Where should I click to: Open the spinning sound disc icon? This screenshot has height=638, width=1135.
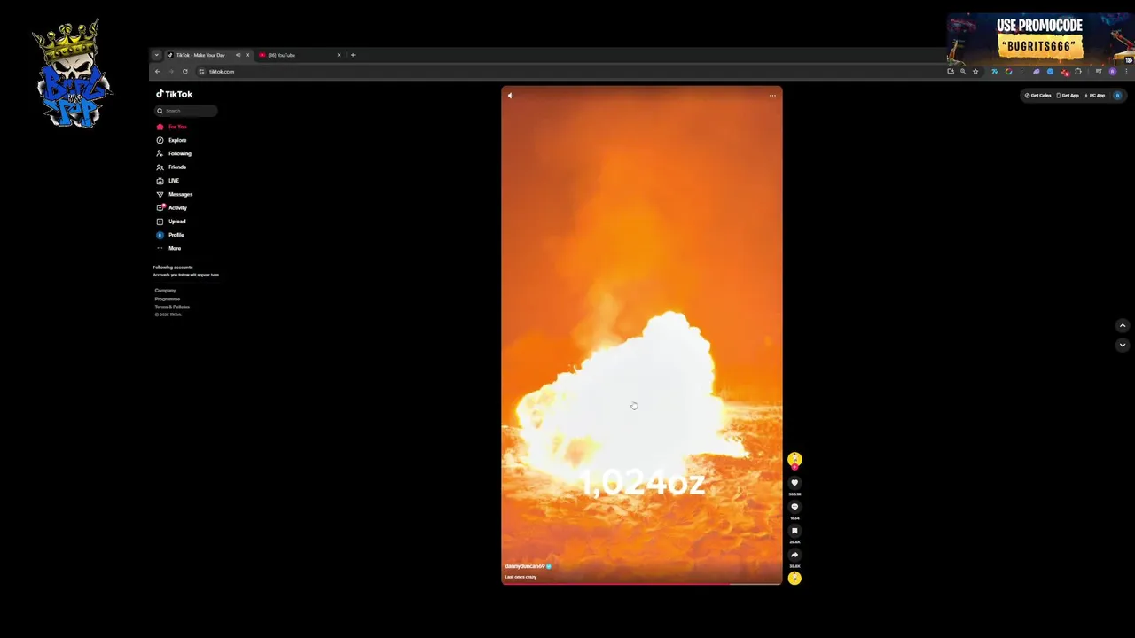tap(794, 578)
